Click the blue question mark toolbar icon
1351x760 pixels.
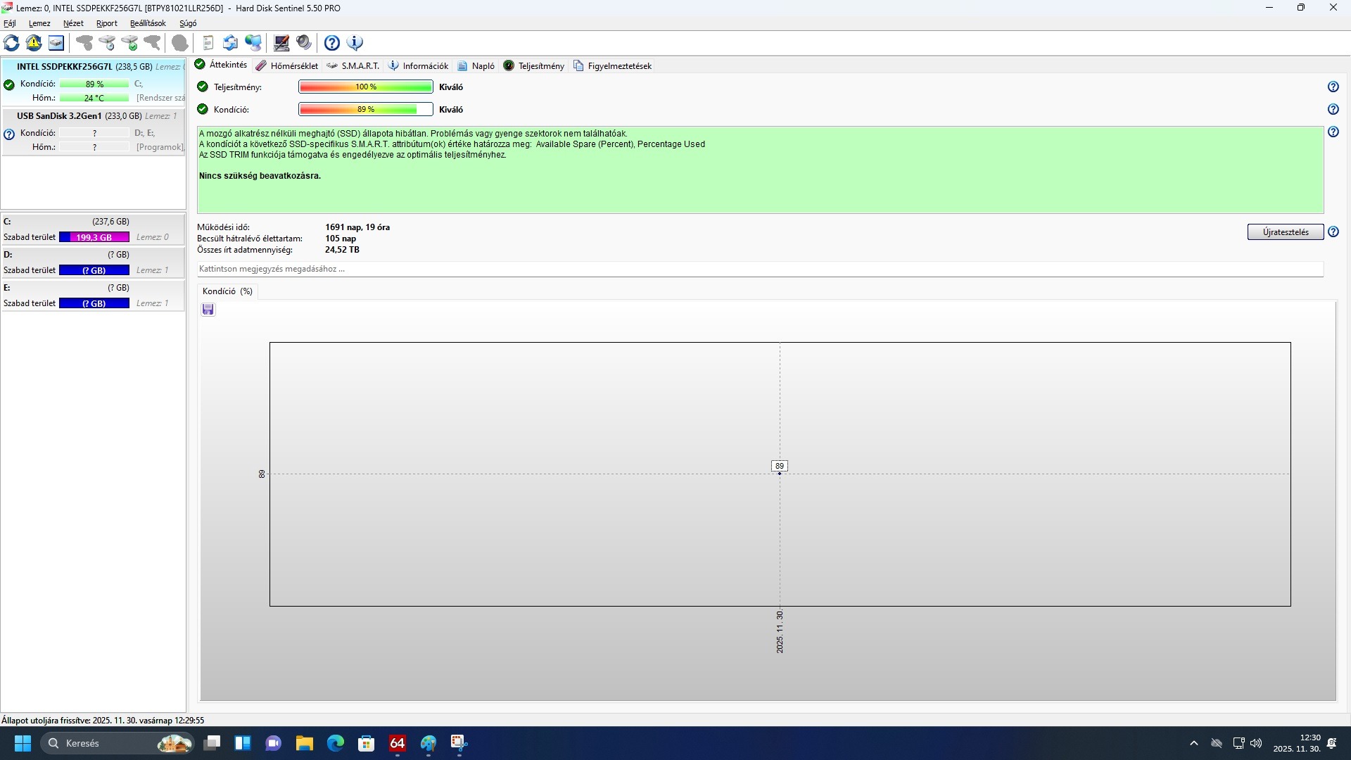click(x=332, y=43)
